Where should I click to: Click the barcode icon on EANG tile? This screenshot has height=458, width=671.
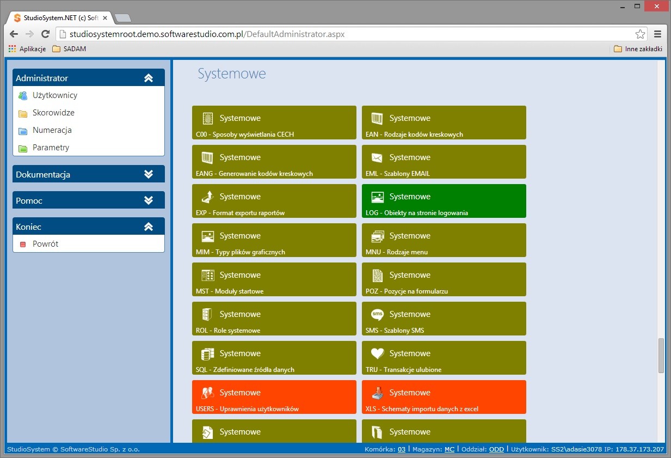point(207,157)
